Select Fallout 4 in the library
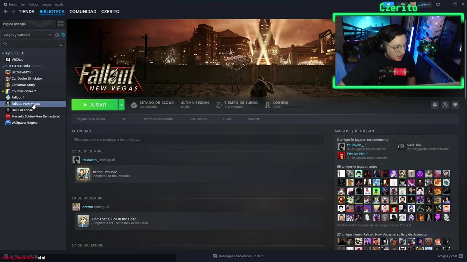This screenshot has height=262, width=467. pos(18,98)
